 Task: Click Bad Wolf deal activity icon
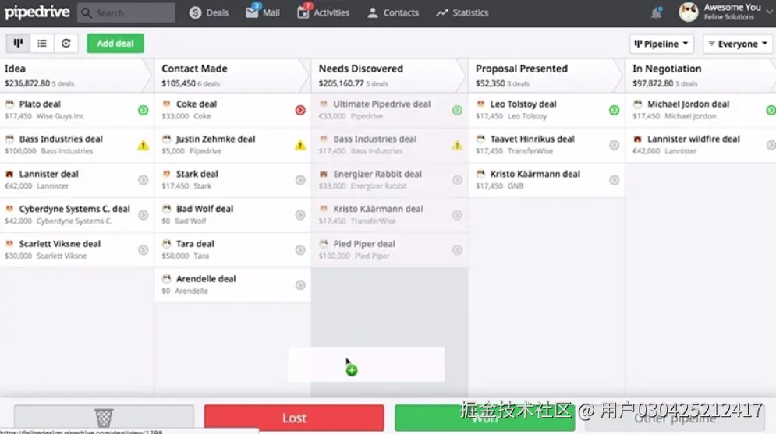[x=300, y=215]
